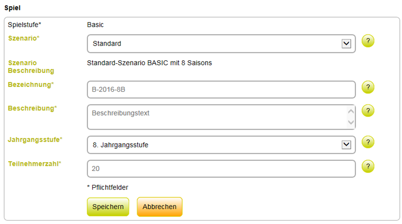Click the Teilnehmerzahl* field label
Screen dimensions: 402x224
tap(34, 164)
